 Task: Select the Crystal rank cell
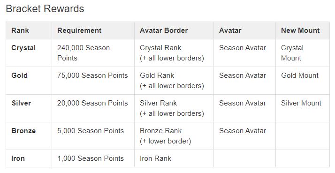tap(23, 48)
